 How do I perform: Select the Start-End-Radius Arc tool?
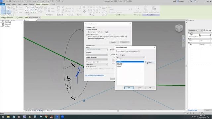pos(26,10)
